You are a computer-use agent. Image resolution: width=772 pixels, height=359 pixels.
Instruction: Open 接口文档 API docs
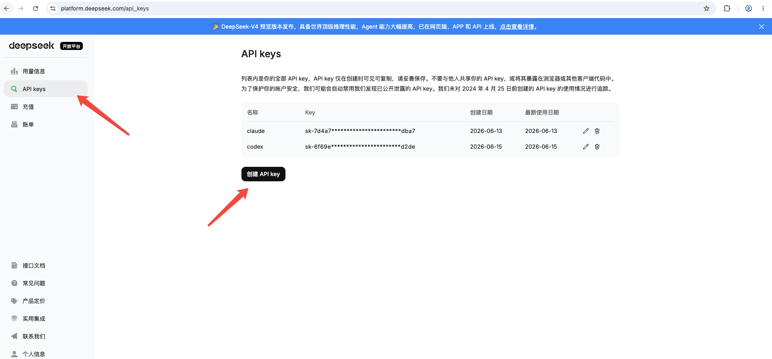click(x=46, y=266)
